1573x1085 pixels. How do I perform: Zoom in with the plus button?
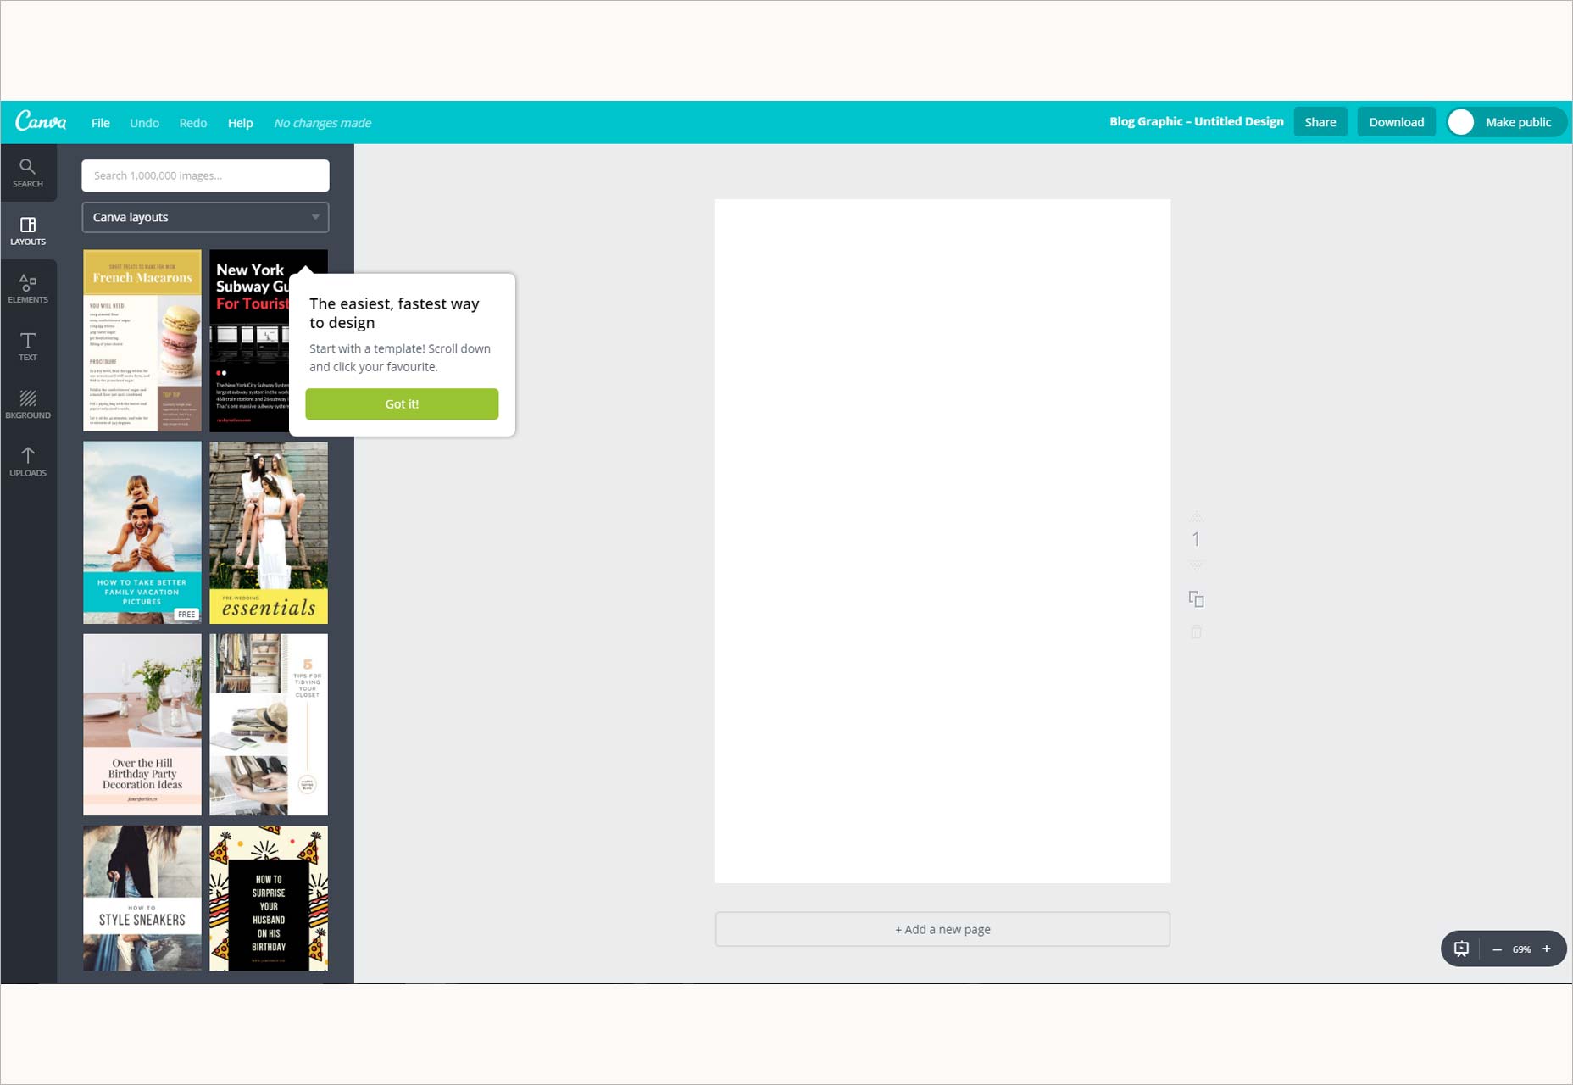(1547, 949)
